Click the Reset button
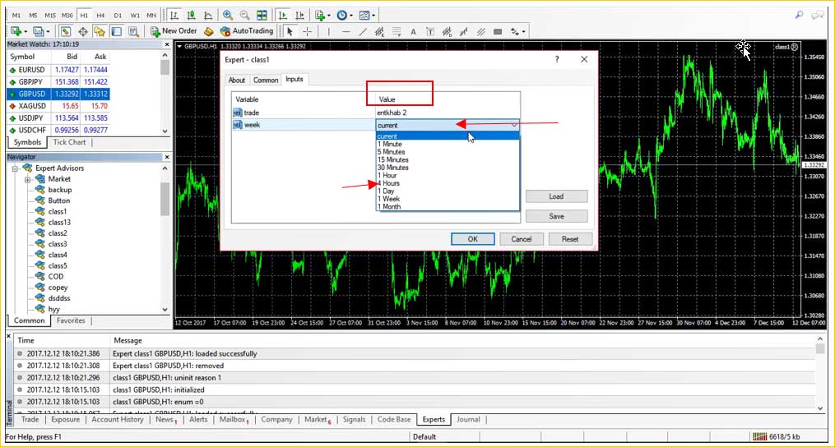 coord(570,239)
